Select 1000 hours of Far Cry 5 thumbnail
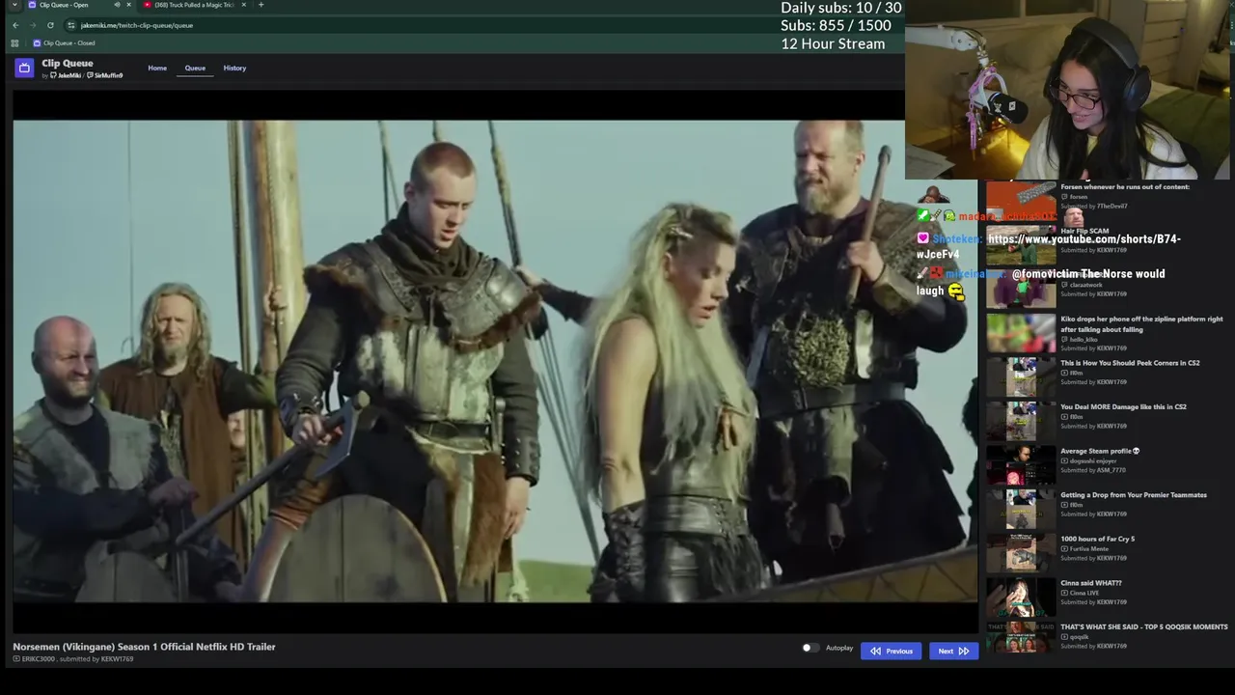The image size is (1235, 695). coord(1021,552)
